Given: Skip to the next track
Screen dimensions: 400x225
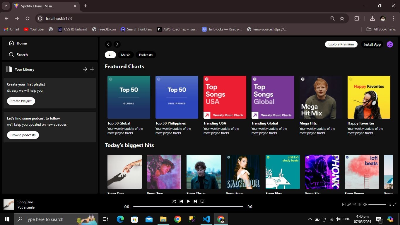Looking at the screenshot, I should 195,201.
